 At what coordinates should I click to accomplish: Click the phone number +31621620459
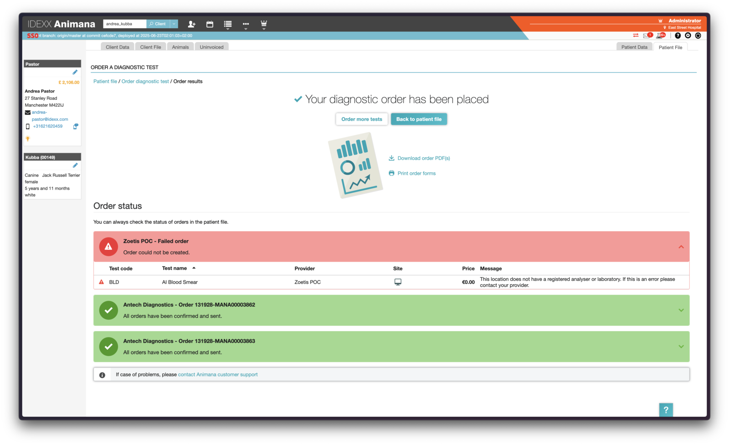[x=48, y=126]
